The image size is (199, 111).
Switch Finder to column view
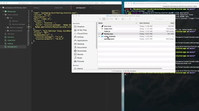click(x=108, y=19)
